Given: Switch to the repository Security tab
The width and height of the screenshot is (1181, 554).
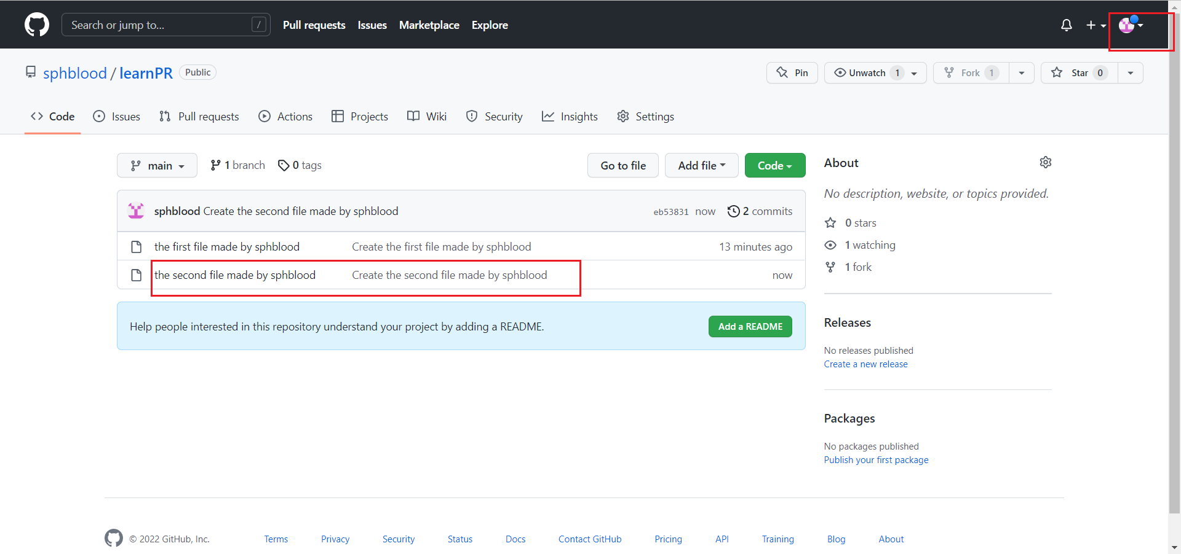Looking at the screenshot, I should point(495,116).
